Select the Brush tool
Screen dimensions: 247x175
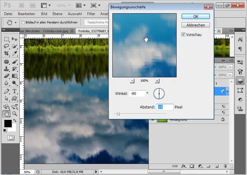click(15, 62)
